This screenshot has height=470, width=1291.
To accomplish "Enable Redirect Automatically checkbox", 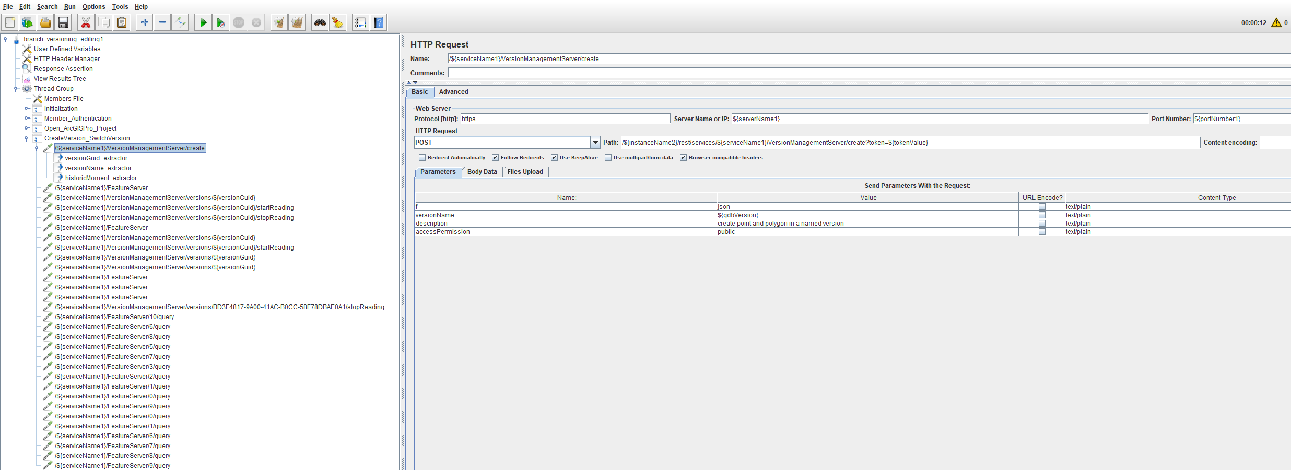I will click(x=422, y=158).
